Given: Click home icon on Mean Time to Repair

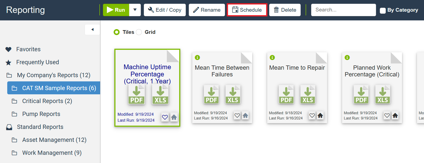Looking at the screenshot, I should point(320,115).
